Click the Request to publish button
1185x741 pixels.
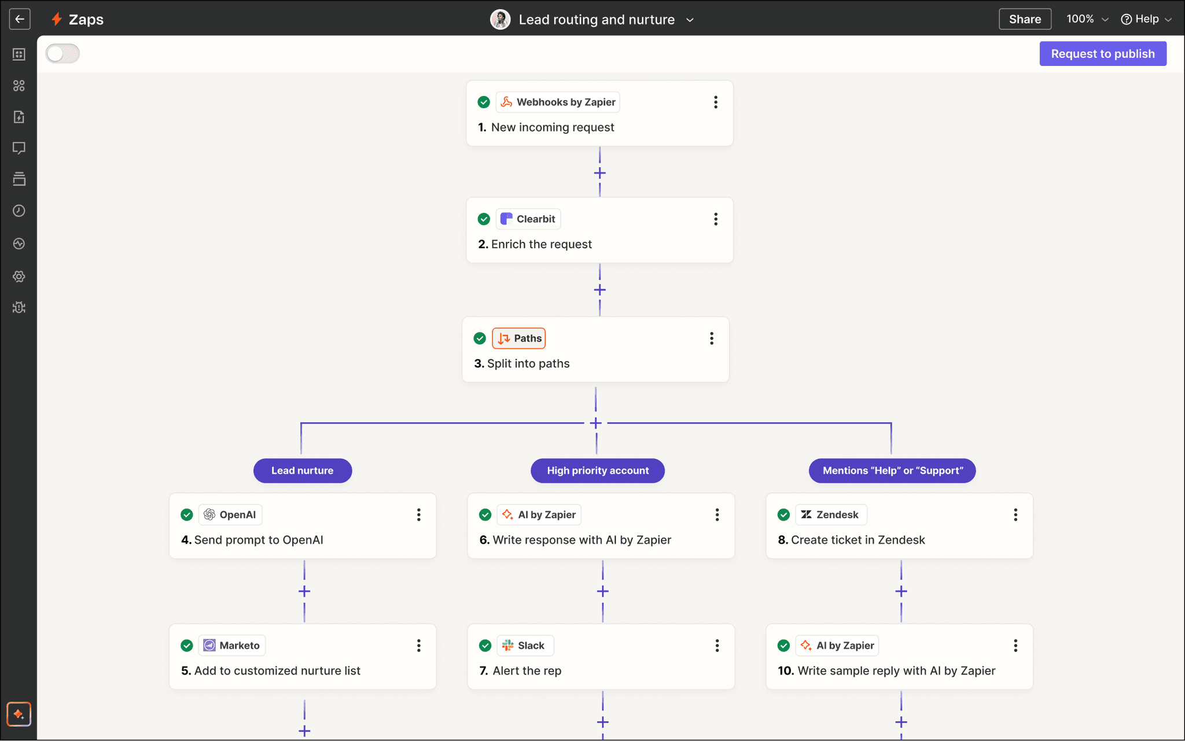[1102, 53]
